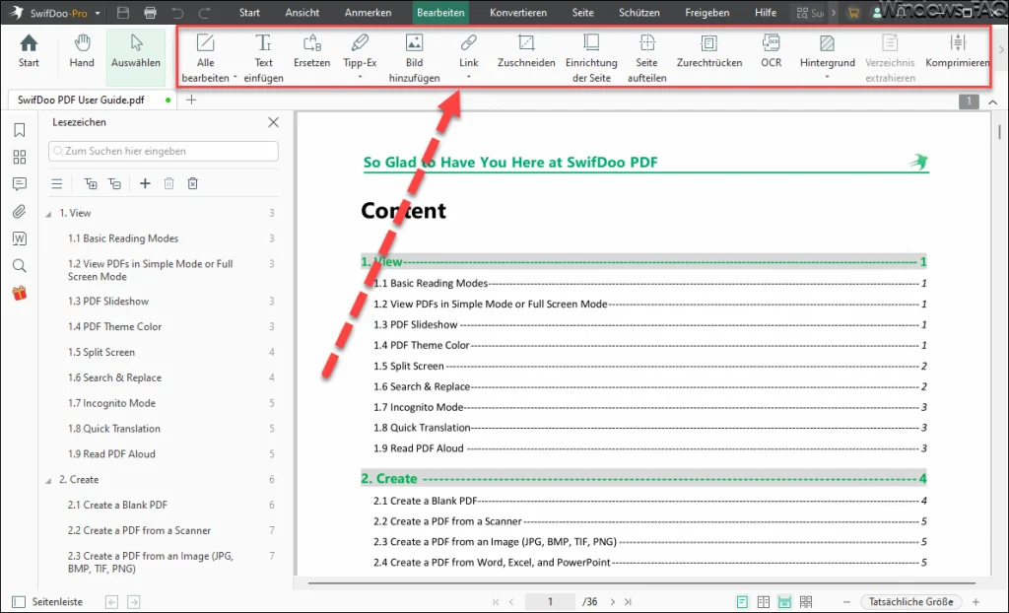Switch to the Konvertieren menu tab

pyautogui.click(x=518, y=12)
